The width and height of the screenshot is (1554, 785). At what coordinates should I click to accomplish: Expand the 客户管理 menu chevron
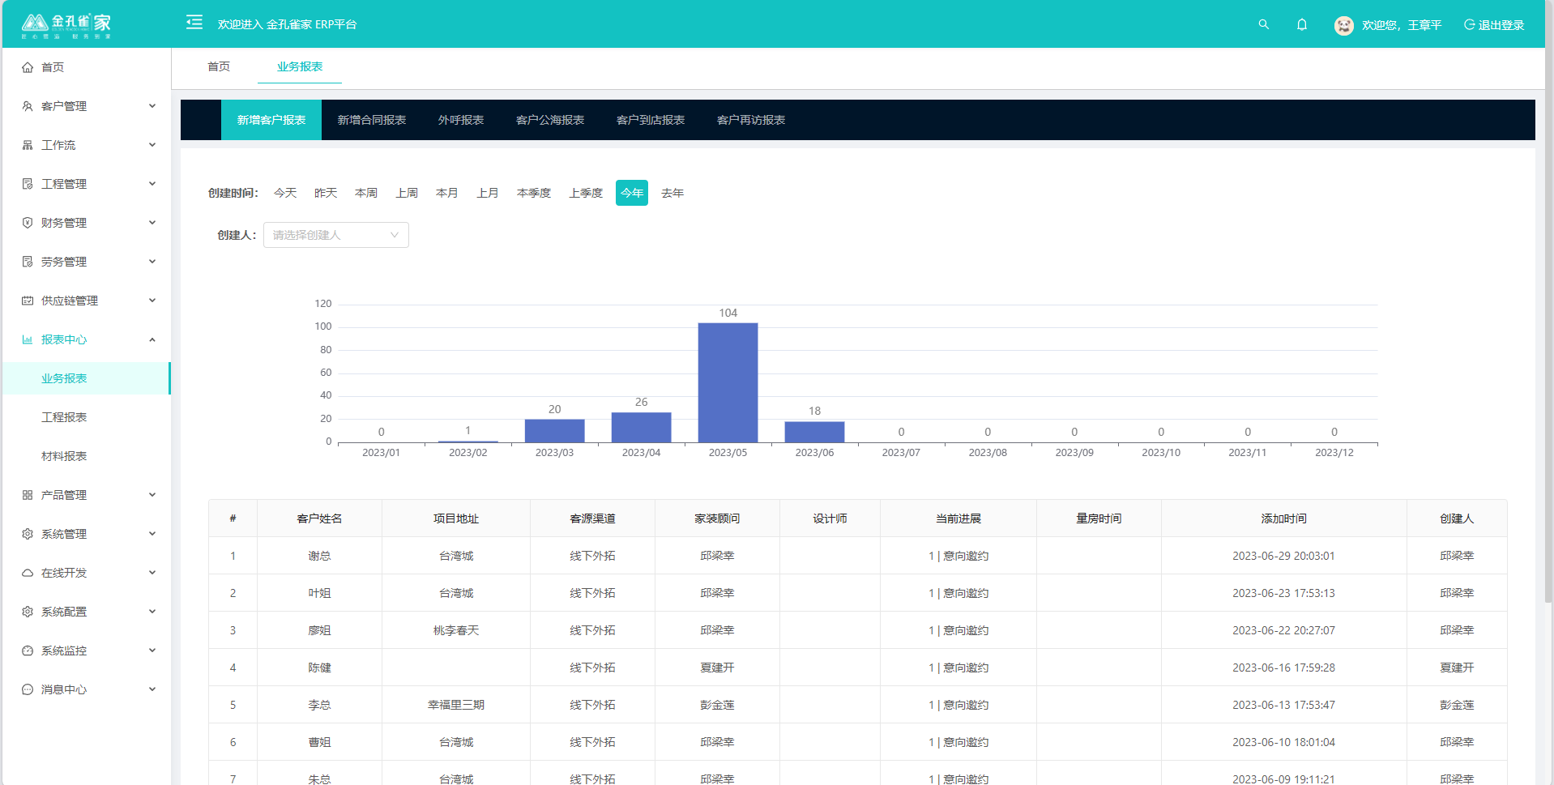pyautogui.click(x=152, y=106)
